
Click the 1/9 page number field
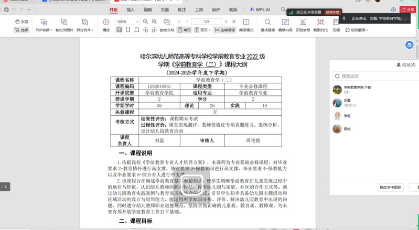[x=207, y=21]
